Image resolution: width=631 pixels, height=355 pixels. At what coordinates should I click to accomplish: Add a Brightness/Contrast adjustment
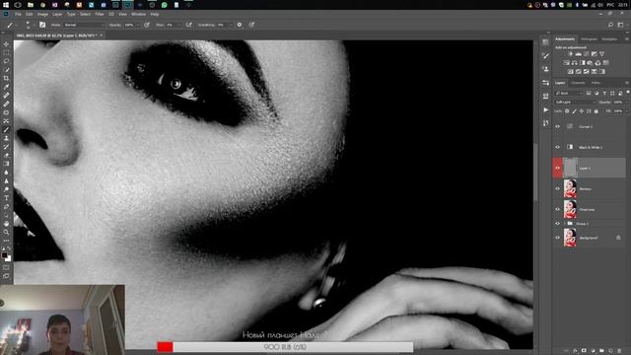tap(570, 53)
